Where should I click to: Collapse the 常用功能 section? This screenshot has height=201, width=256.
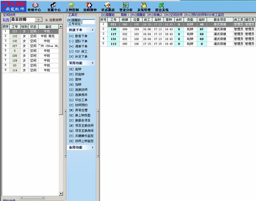(x=93, y=63)
